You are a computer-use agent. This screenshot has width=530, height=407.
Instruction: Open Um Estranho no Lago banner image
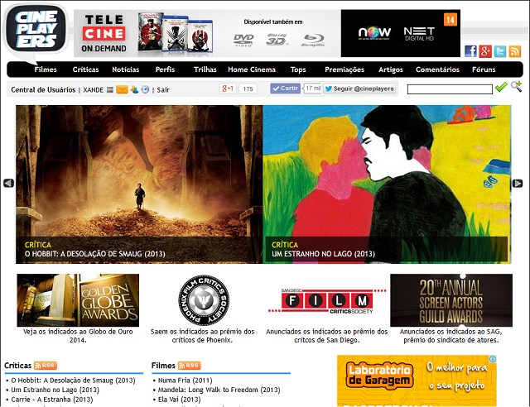point(387,184)
